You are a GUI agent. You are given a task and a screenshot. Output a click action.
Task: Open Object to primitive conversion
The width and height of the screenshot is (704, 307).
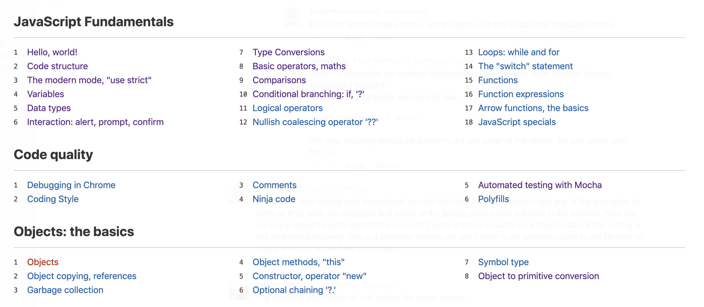538,276
